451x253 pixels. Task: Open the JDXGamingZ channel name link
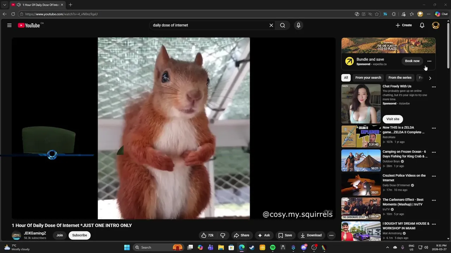(35, 233)
